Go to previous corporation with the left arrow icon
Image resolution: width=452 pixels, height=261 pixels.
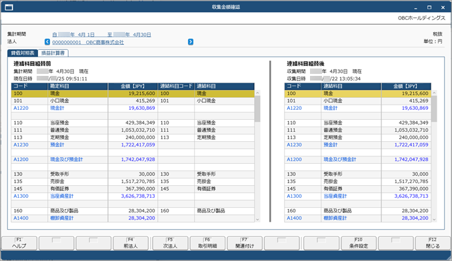(x=47, y=42)
